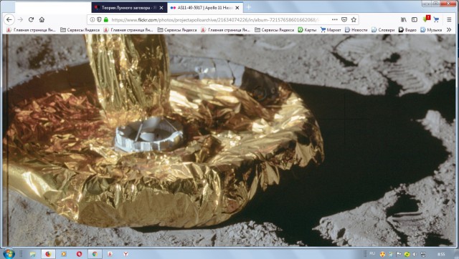Open the browser home page
The image size is (459, 259).
(42, 19)
